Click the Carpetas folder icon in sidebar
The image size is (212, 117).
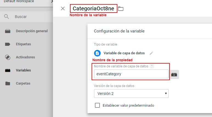coord(8,83)
